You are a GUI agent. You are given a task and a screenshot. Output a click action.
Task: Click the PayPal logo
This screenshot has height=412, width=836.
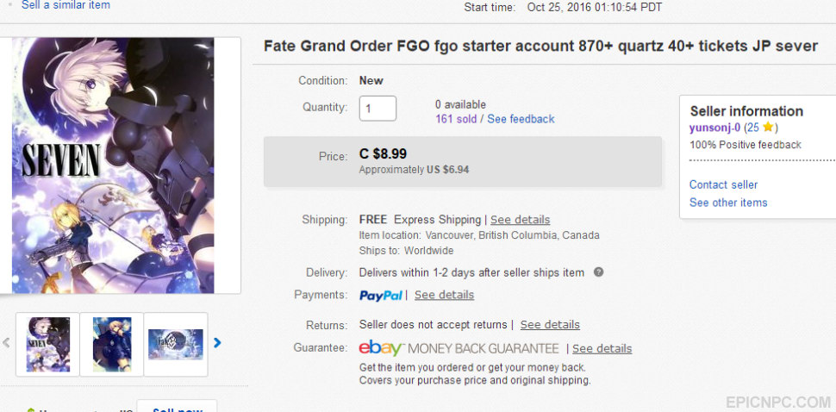click(x=381, y=295)
